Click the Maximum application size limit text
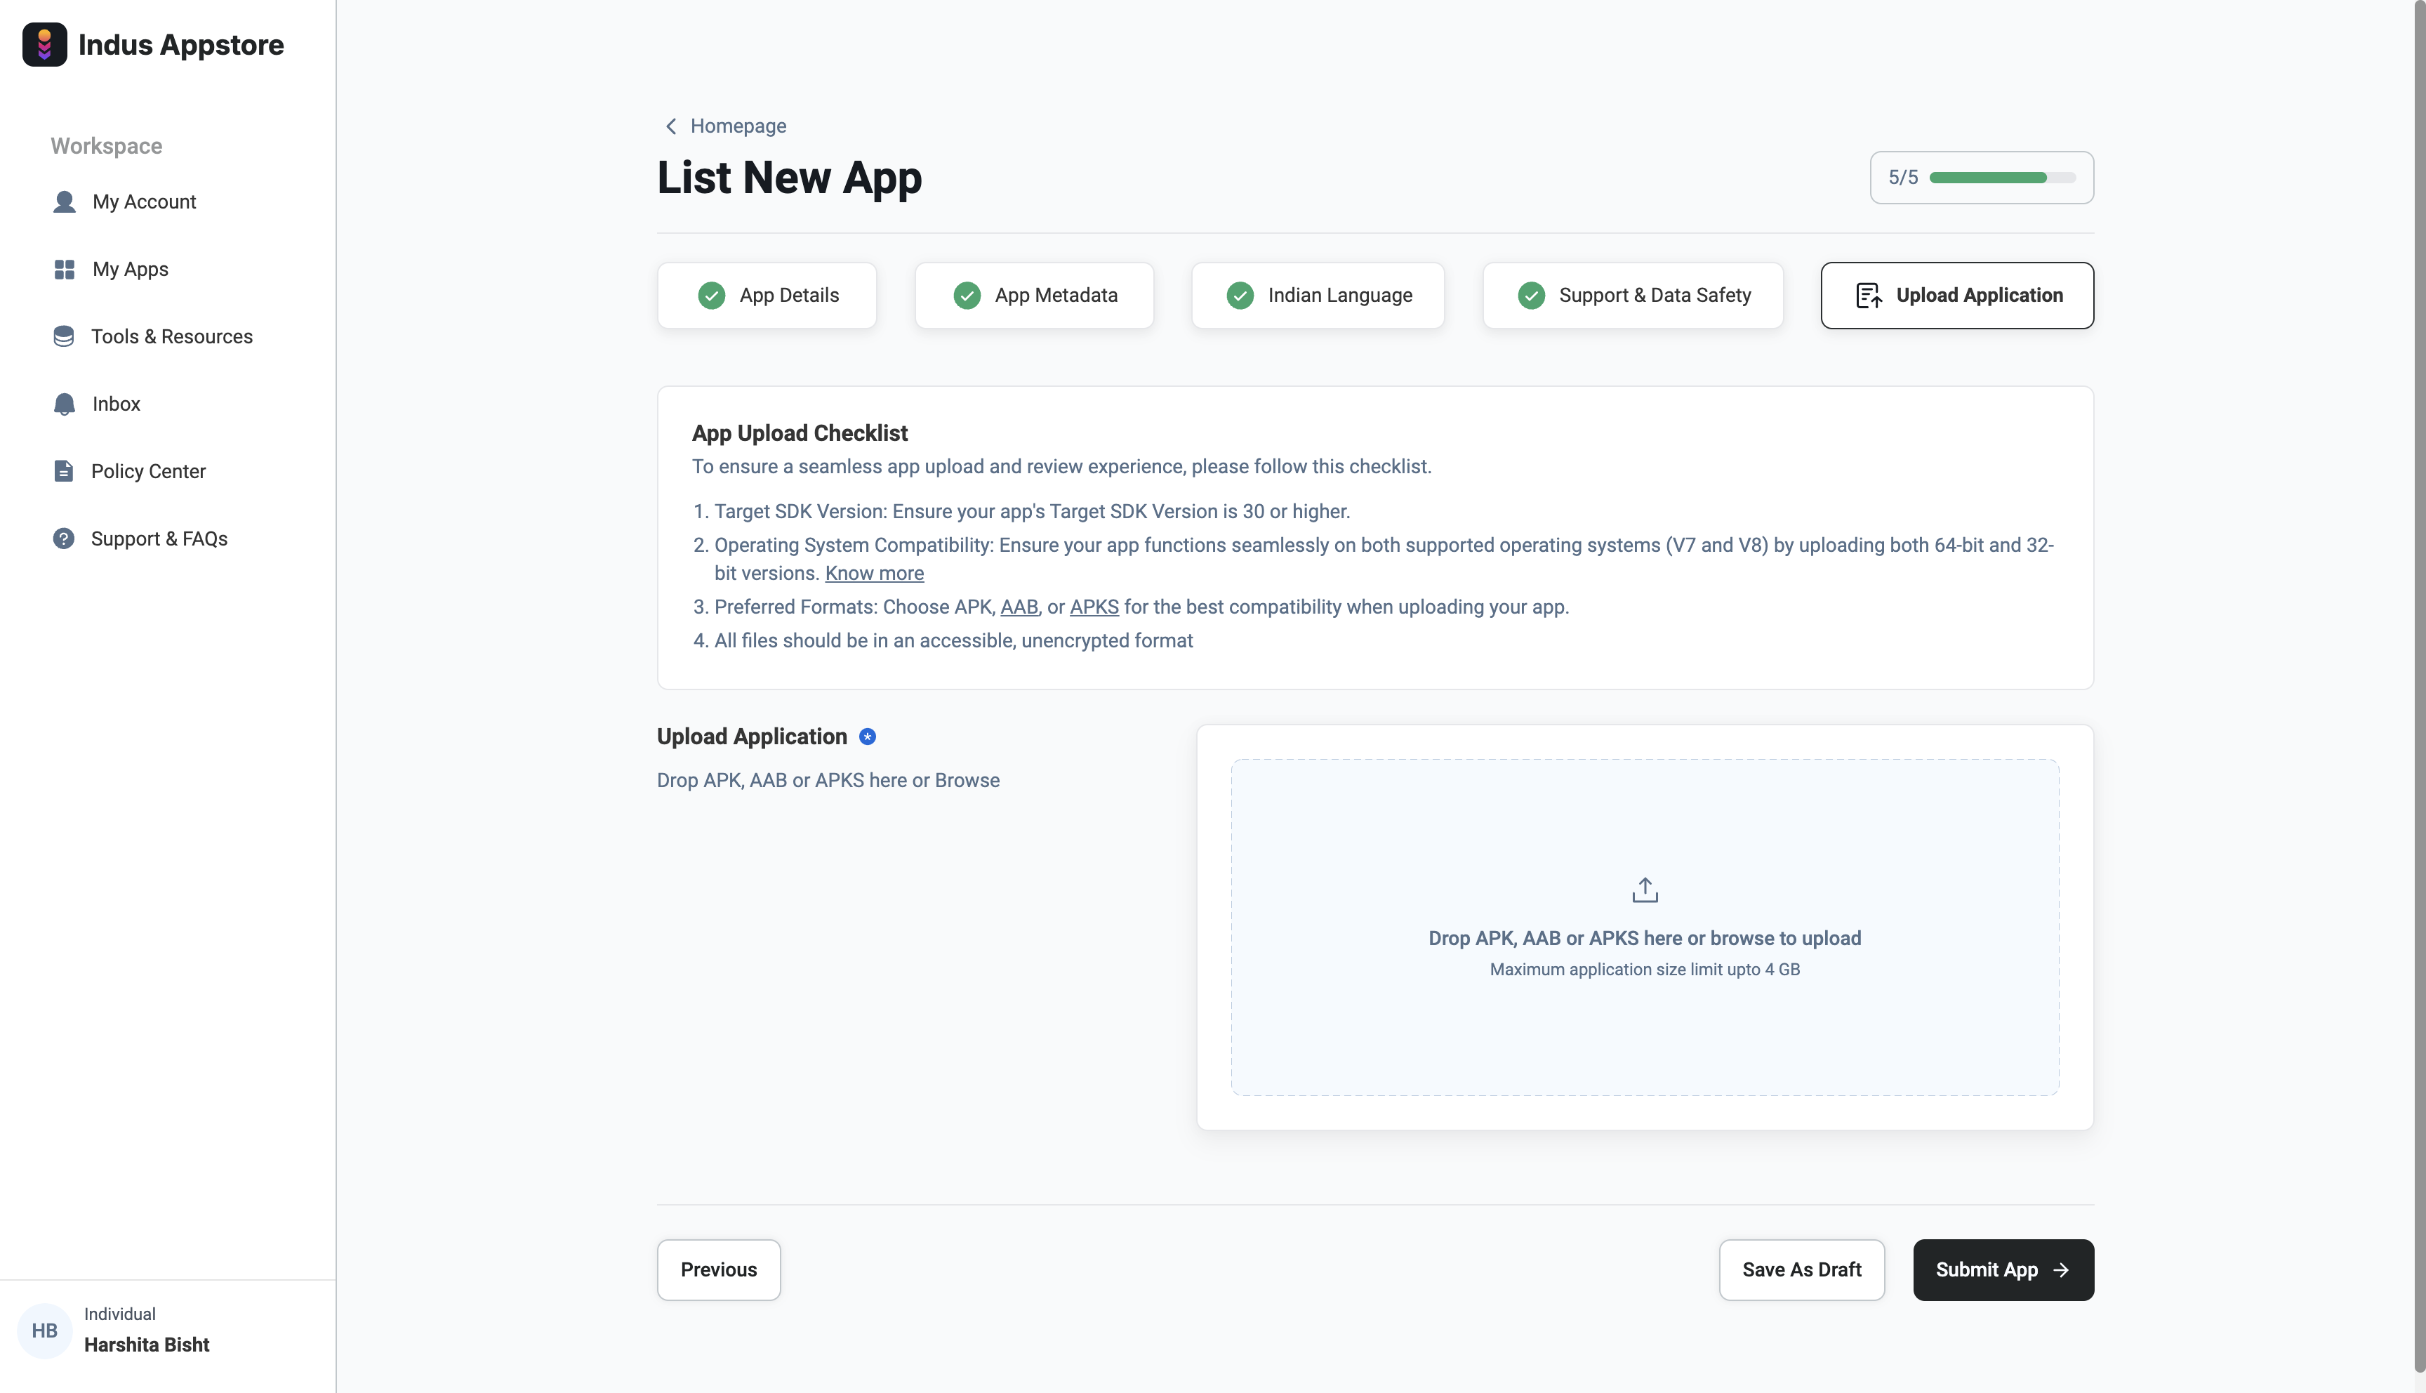The width and height of the screenshot is (2426, 1393). (x=1645, y=969)
